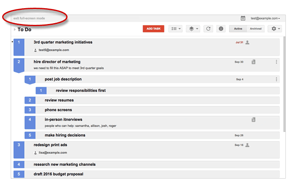
Task: Expand the To Do list triangle
Action: click(15, 29)
